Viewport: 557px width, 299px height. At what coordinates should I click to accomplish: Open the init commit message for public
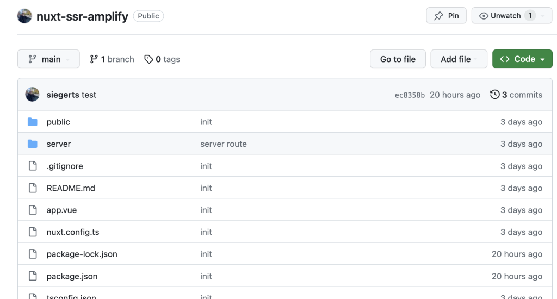(206, 122)
